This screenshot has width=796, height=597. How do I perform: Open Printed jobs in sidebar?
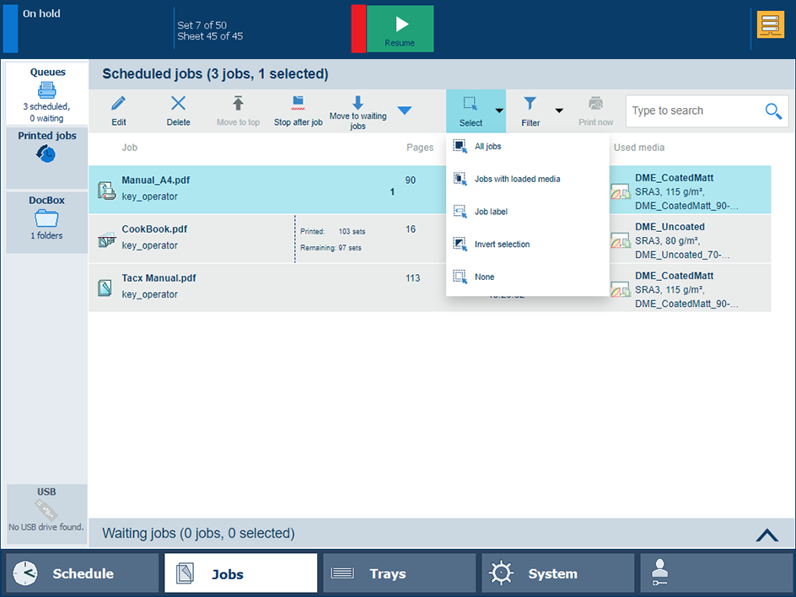[x=47, y=153]
